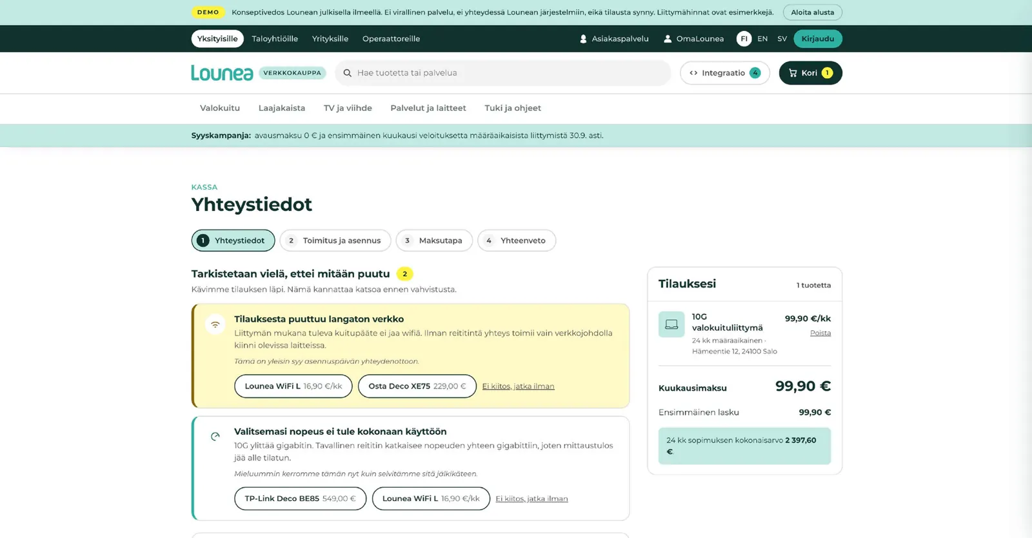Screen dimensions: 1032x538
Task: Select the Yksityisille customer segment
Action: click(217, 39)
